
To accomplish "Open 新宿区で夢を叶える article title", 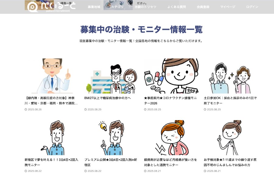I will pos(51,162).
